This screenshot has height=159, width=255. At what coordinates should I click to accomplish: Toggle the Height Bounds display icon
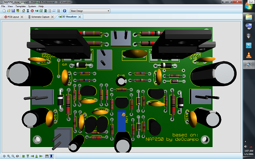[x=47, y=156]
